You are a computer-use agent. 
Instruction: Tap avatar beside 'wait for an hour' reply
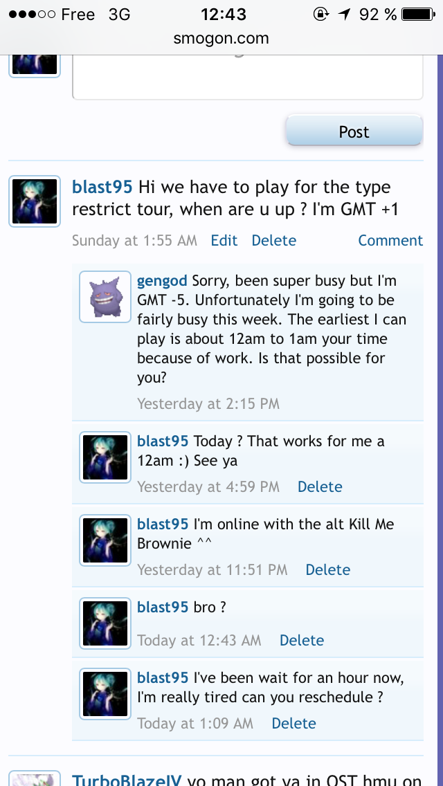[105, 693]
